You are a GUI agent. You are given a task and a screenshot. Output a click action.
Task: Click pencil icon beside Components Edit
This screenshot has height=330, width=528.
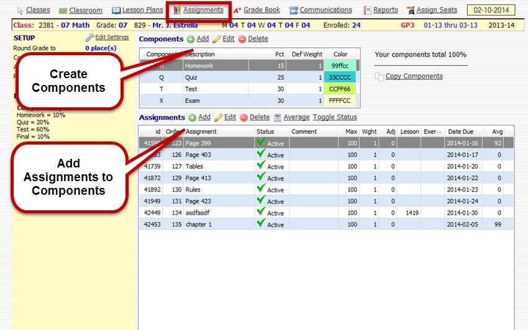click(x=217, y=39)
